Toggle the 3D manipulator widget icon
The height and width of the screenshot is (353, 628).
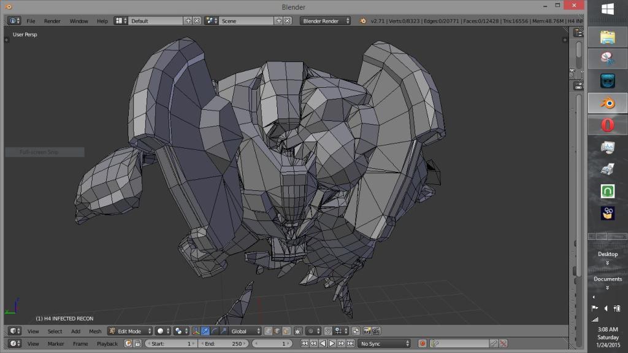click(x=196, y=331)
